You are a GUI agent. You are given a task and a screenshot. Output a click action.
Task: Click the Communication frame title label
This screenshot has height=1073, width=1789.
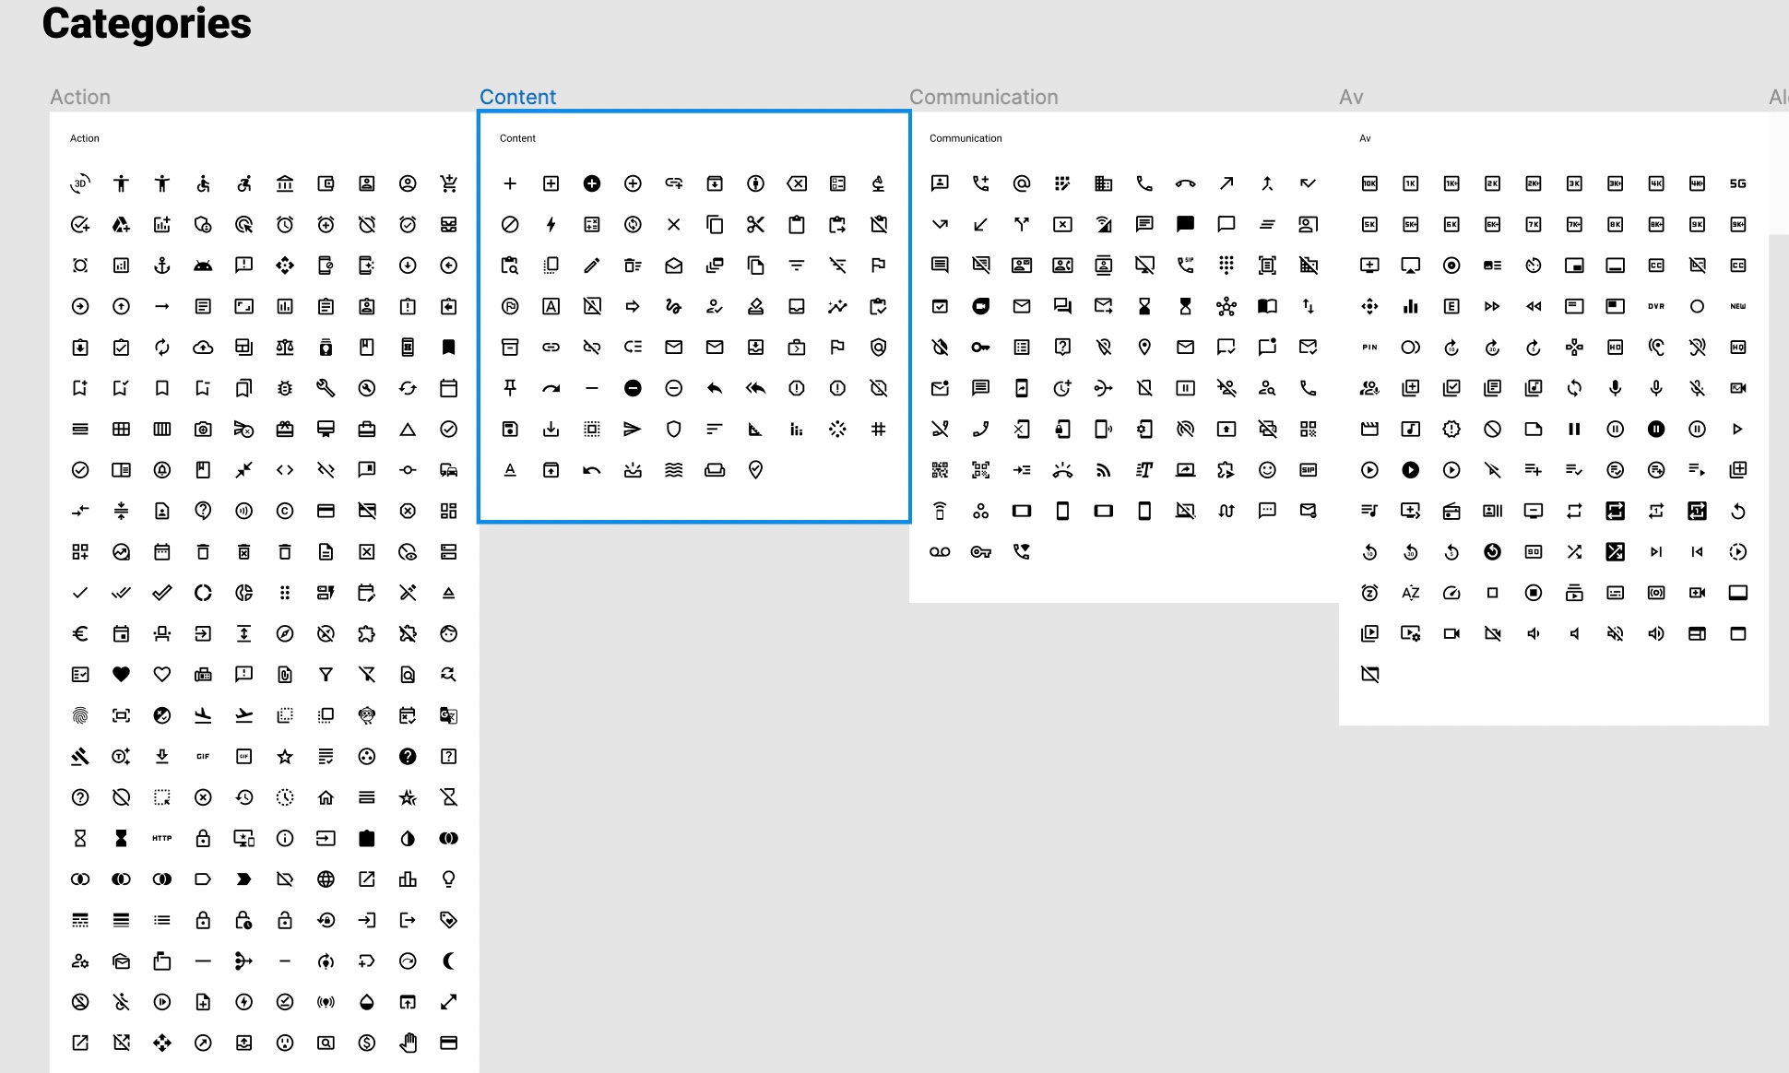pyautogui.click(x=983, y=97)
